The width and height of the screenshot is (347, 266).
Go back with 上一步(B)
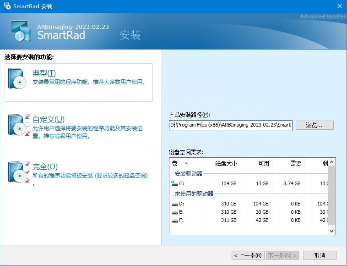click(x=248, y=255)
